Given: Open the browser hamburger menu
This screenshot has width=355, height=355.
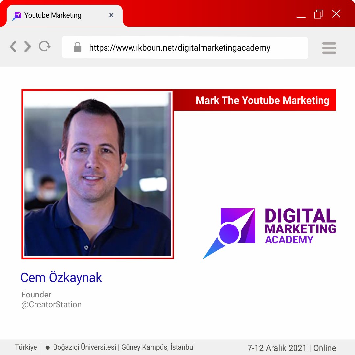Looking at the screenshot, I should 329,48.
